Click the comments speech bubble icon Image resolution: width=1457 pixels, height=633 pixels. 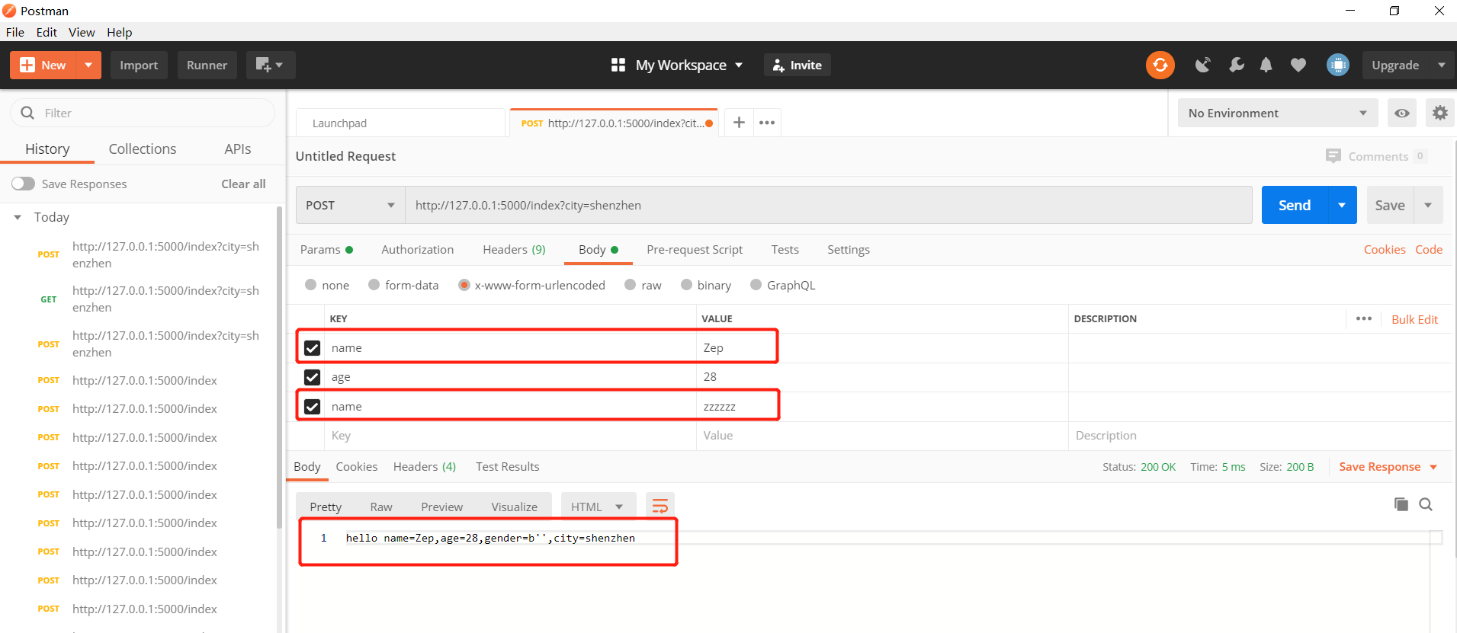[x=1333, y=156]
